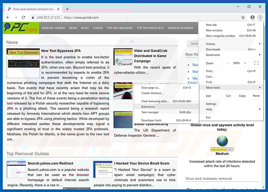The image size is (268, 192).
Task: Open I Hacked Your Device thumbnail
Action: point(103,169)
